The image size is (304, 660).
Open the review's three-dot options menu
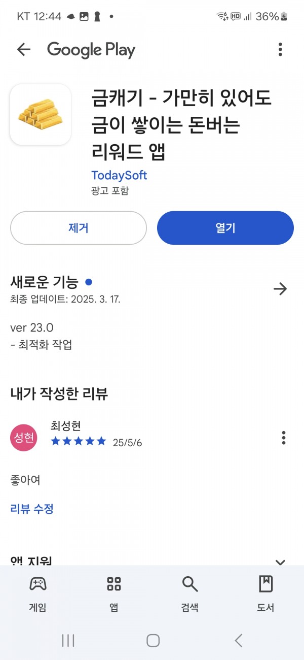[x=284, y=438]
